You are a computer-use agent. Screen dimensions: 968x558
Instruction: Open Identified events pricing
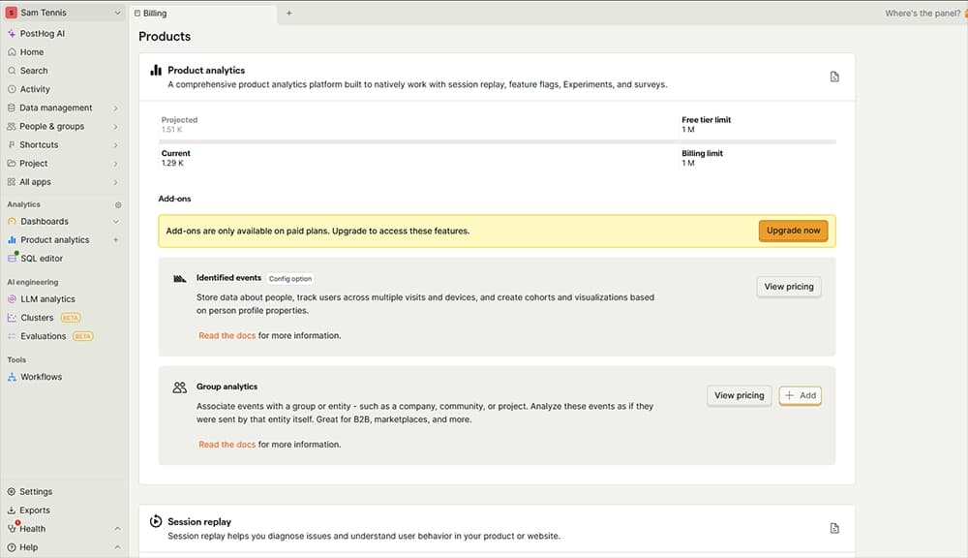pyautogui.click(x=787, y=286)
